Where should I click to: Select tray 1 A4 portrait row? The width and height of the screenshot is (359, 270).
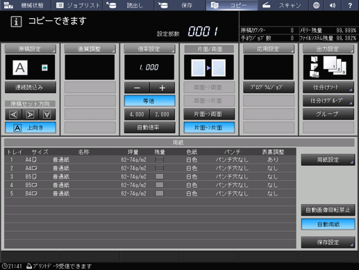[x=150, y=159]
